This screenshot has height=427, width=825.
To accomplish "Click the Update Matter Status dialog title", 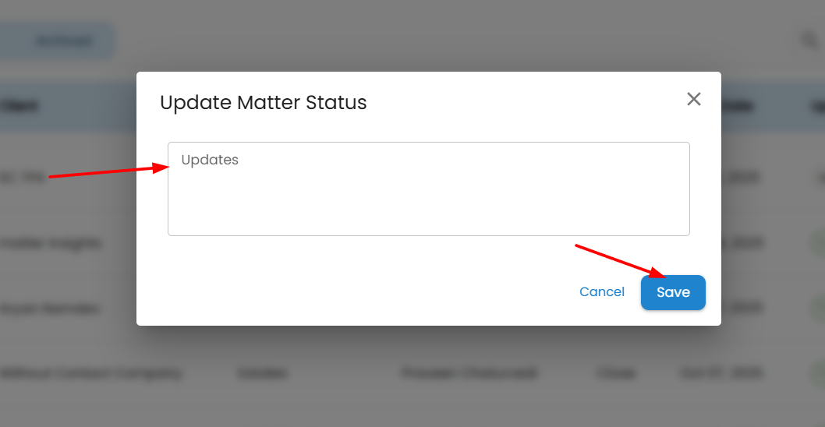I will (263, 102).
